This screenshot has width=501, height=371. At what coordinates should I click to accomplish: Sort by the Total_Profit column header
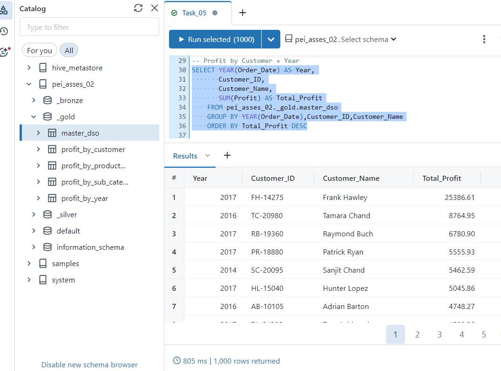pyautogui.click(x=441, y=178)
